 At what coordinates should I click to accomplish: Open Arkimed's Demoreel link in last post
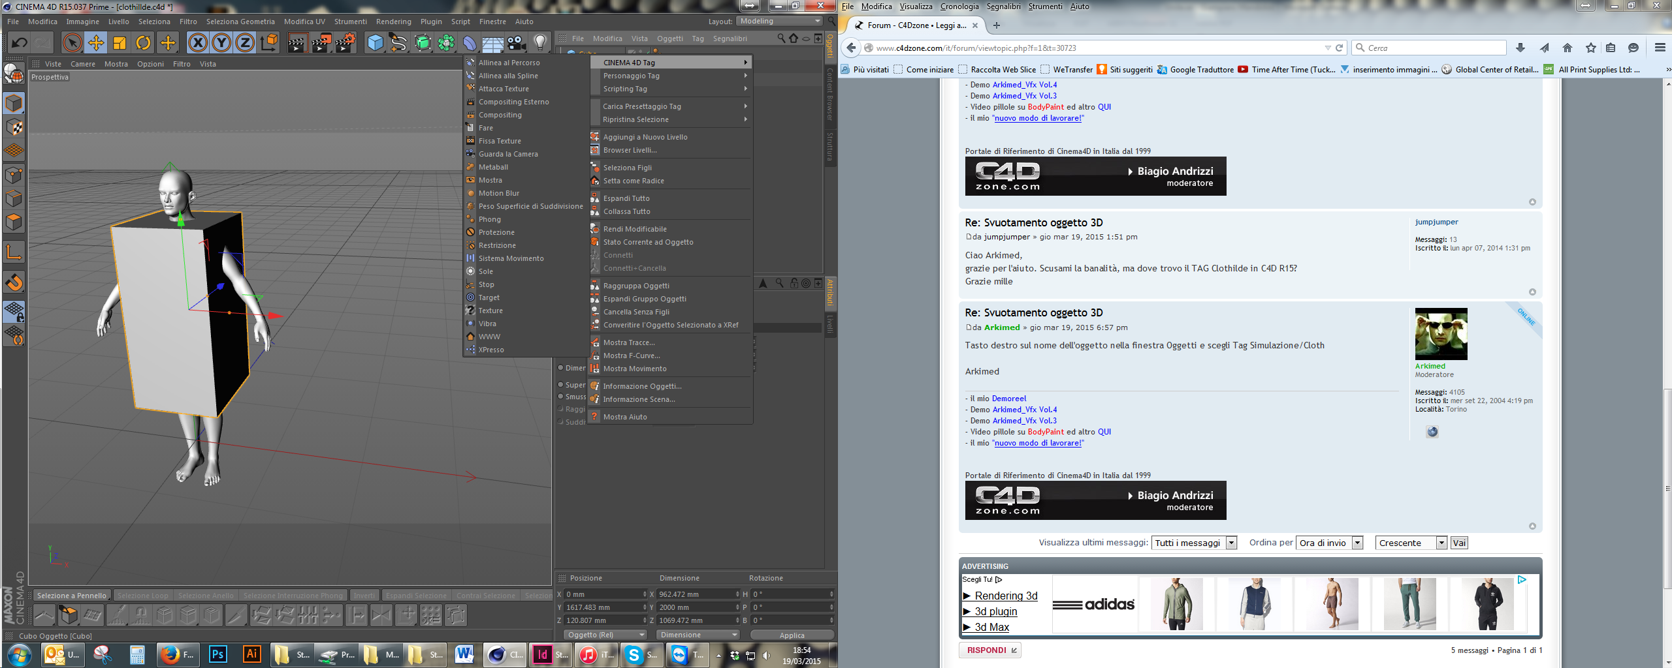coord(1009,399)
